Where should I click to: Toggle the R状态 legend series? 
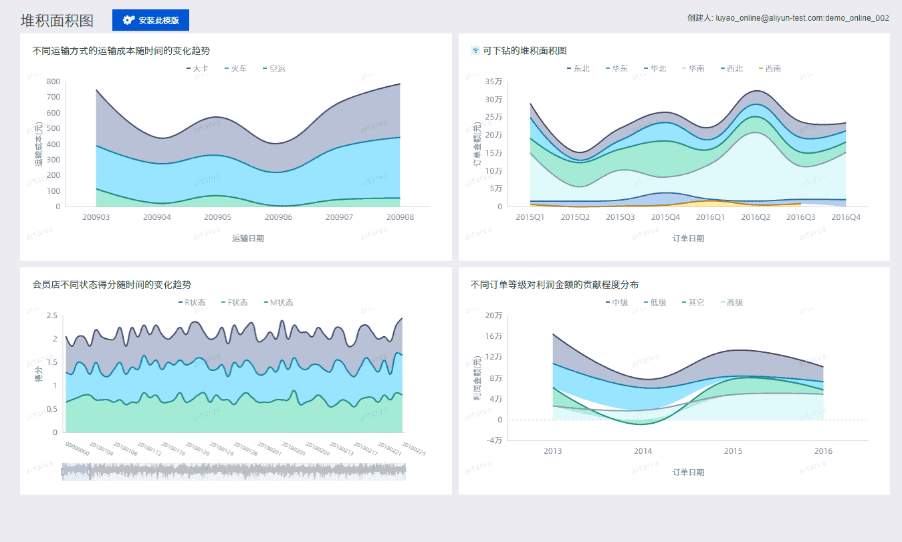tap(191, 303)
